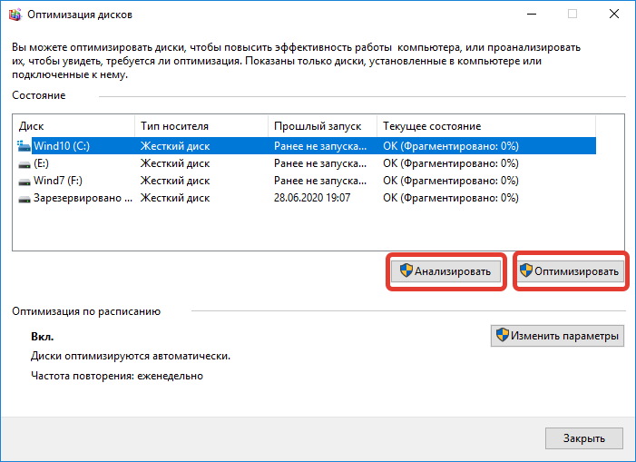
Task: Click fragmentation status in Зарезервировано row
Action: pyautogui.click(x=451, y=199)
